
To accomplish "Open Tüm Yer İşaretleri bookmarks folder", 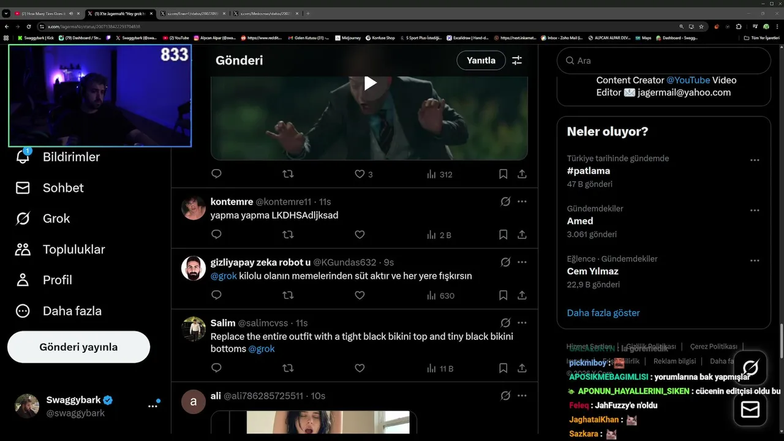I will pos(762,38).
